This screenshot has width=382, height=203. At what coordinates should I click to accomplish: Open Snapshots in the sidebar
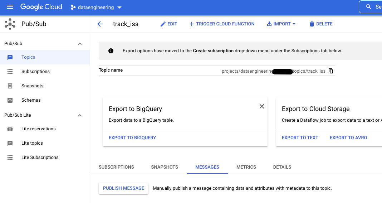pyautogui.click(x=32, y=86)
